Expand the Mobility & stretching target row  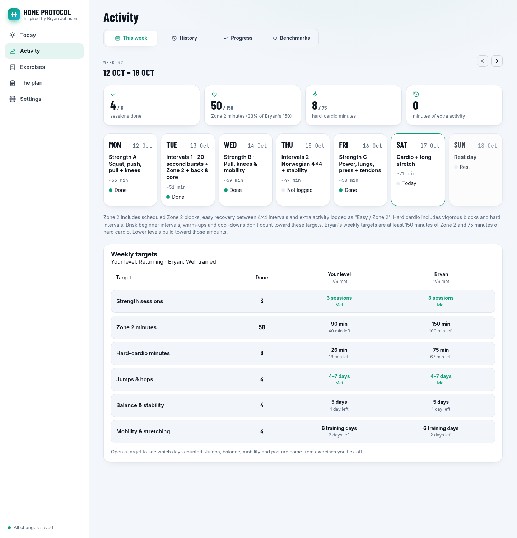[x=303, y=431]
